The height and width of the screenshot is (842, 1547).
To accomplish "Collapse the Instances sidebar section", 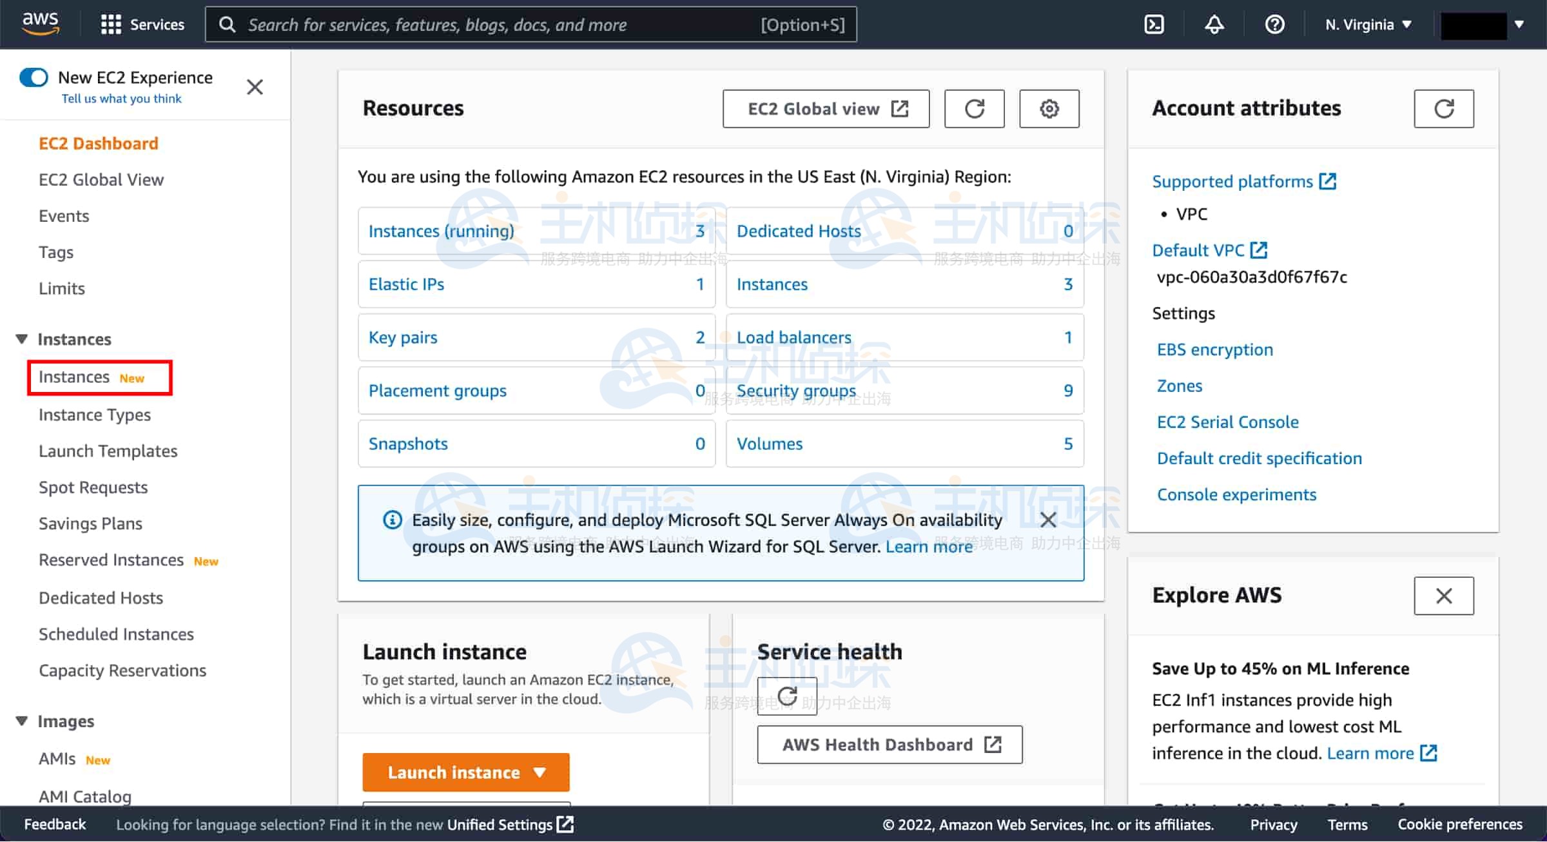I will tap(22, 339).
